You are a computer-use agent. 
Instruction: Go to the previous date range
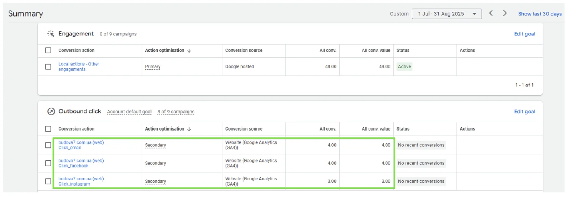pos(491,13)
